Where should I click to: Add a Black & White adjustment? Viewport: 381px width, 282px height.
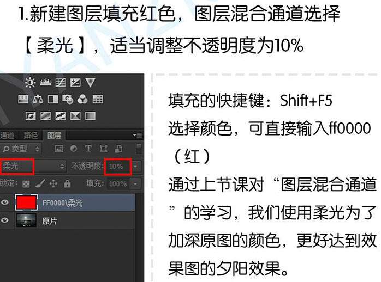[x=53, y=99]
